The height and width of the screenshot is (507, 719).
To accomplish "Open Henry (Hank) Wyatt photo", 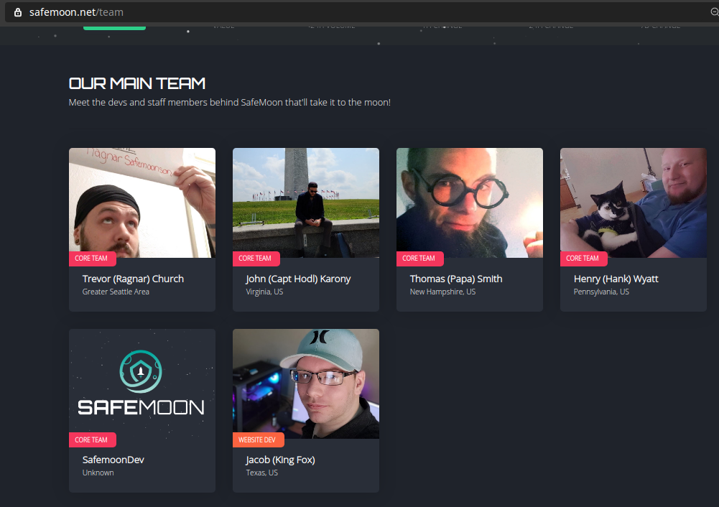I will (x=634, y=203).
